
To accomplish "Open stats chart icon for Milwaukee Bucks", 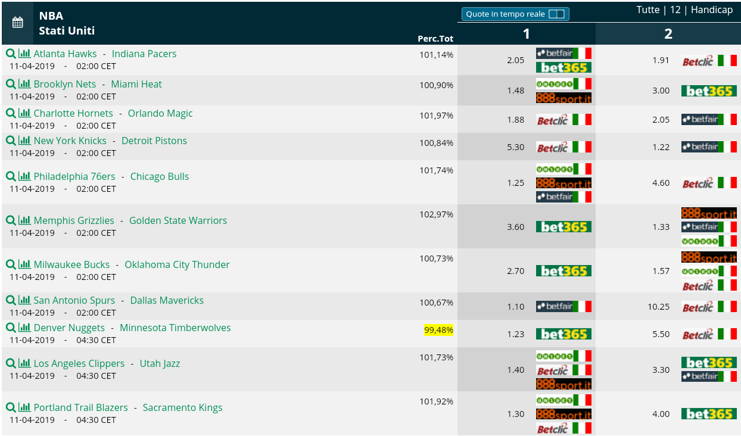I will click(24, 264).
